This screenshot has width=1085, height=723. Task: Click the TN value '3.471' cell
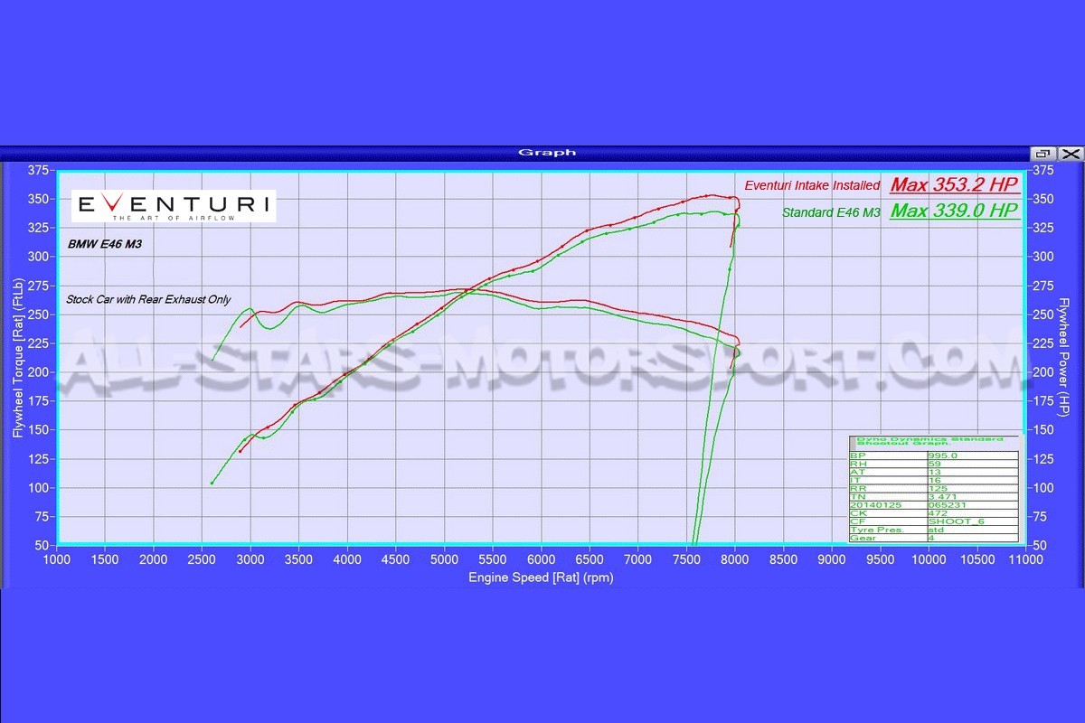973,497
